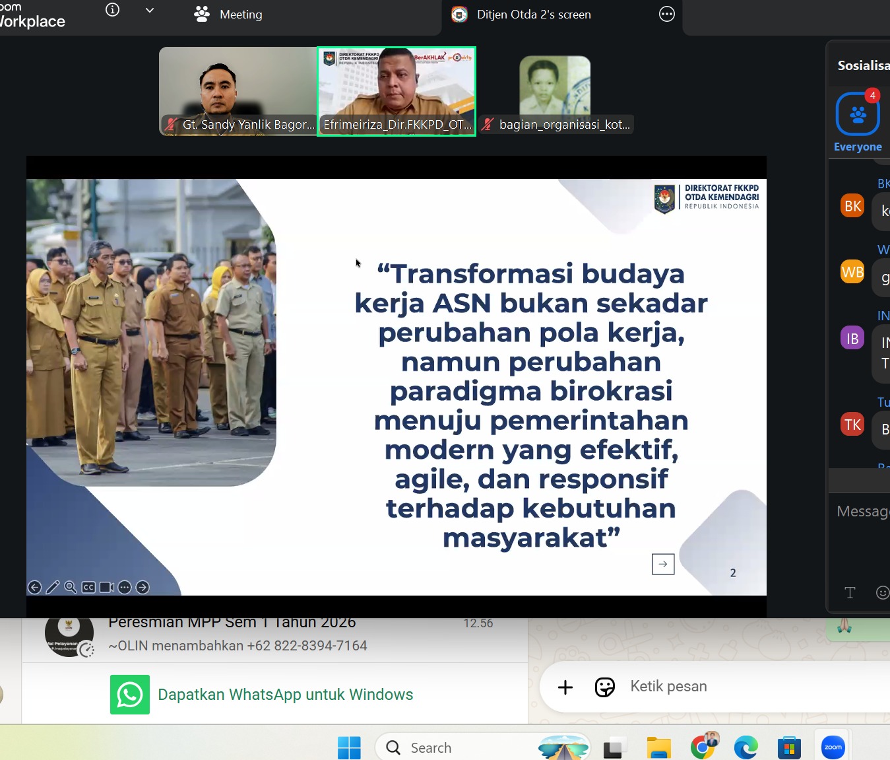This screenshot has height=760, width=890.
Task: Open Peresmian MPP Sem 1 Tahun 2026 chat
Action: (x=274, y=638)
